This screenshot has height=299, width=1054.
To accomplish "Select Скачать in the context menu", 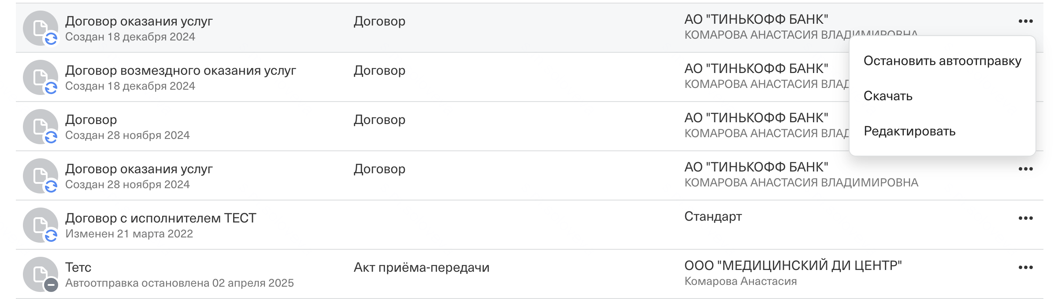I will [887, 96].
